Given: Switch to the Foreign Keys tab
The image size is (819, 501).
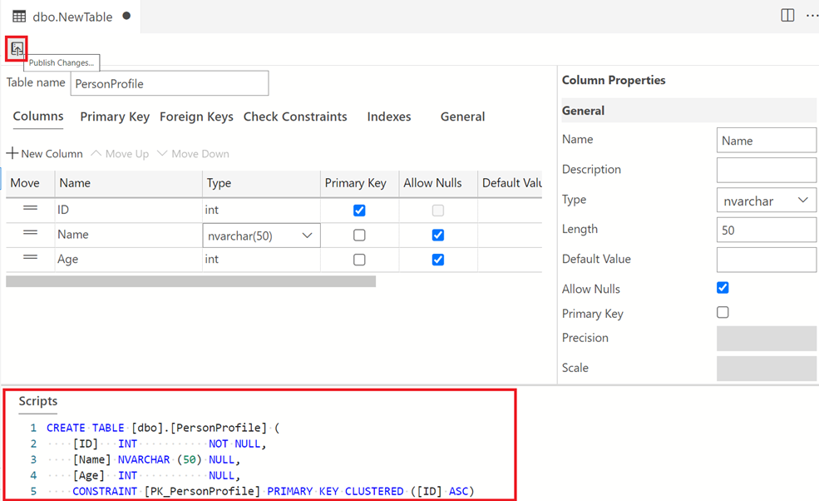Looking at the screenshot, I should [196, 117].
